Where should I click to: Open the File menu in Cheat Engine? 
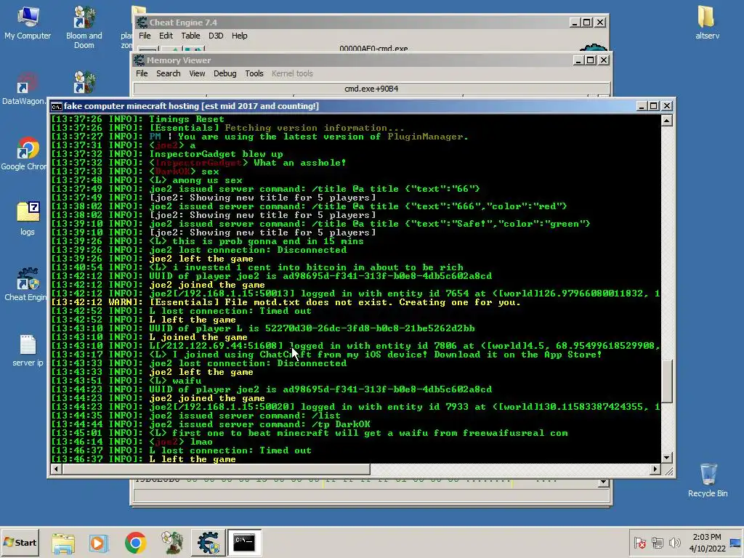[x=145, y=36]
